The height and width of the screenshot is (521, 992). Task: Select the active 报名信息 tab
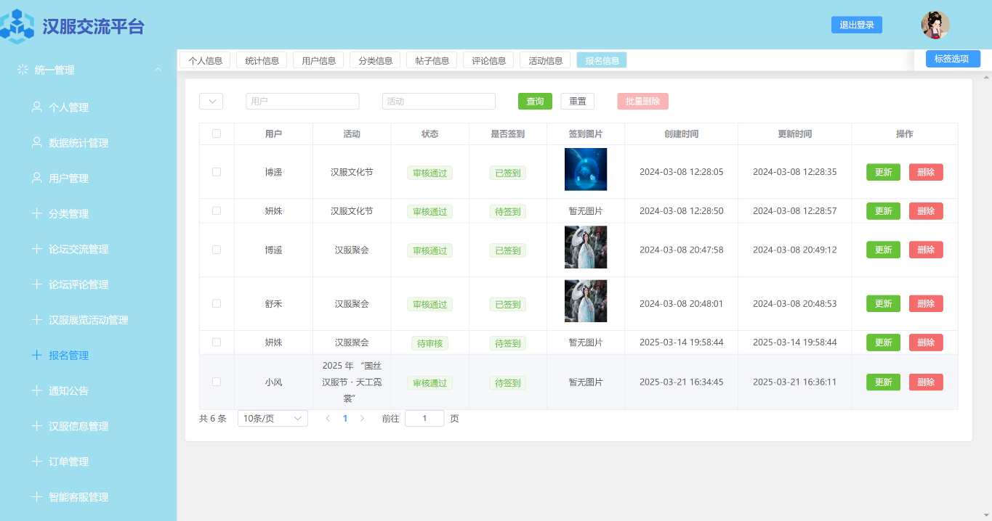point(602,60)
